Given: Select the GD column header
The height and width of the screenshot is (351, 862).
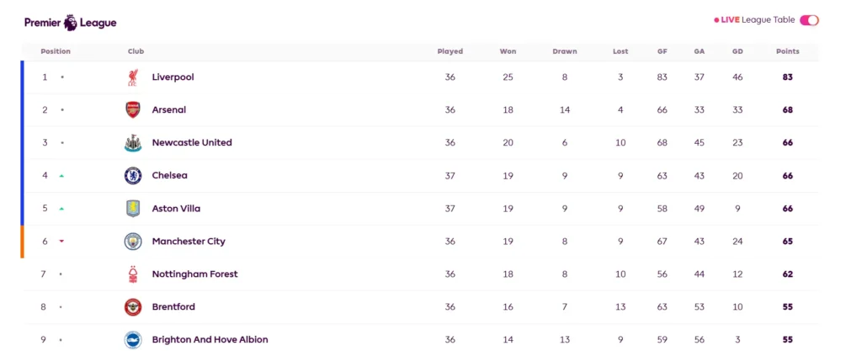Looking at the screenshot, I should coord(737,51).
